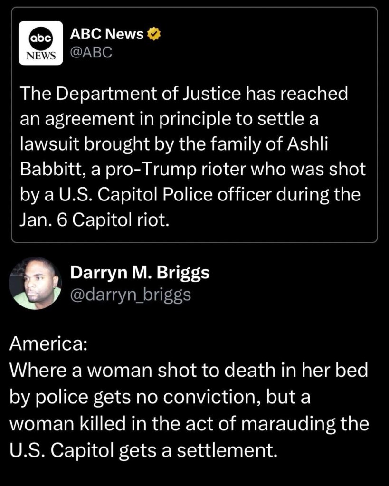Click the @ABC handle
Image resolution: width=389 pixels, height=486 pixels.
[91, 52]
